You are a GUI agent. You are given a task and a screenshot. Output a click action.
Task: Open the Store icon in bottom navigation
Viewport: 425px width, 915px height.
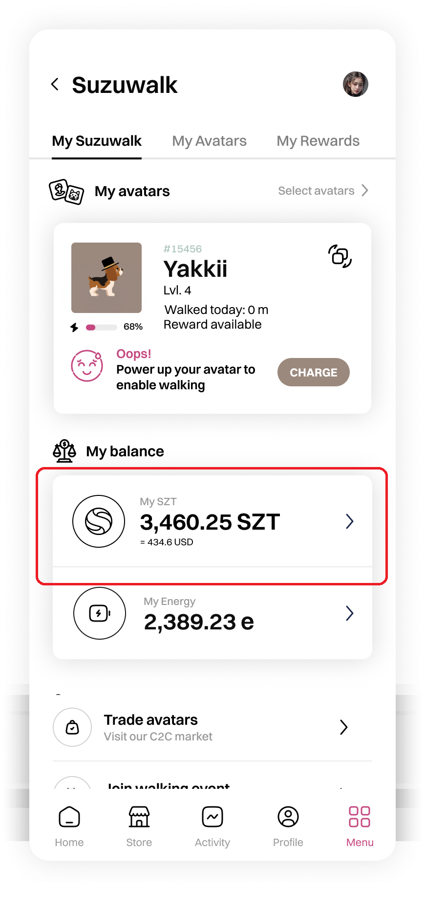coord(139,817)
